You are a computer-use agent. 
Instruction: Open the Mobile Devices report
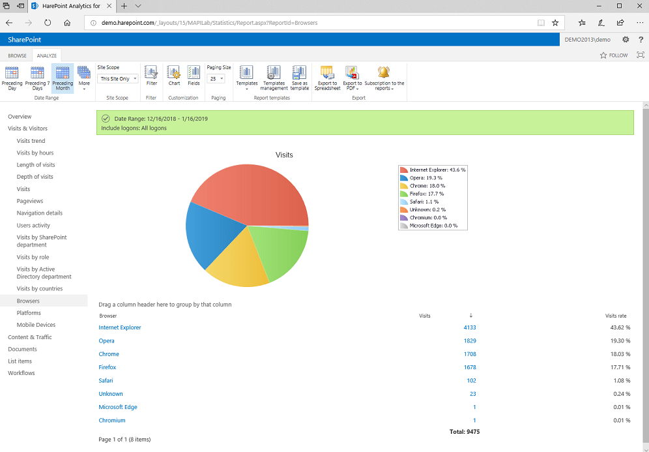tap(36, 325)
